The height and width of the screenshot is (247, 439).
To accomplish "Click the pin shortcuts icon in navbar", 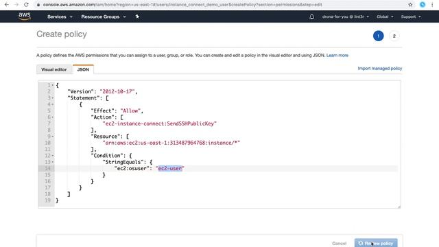I will pos(137,16).
